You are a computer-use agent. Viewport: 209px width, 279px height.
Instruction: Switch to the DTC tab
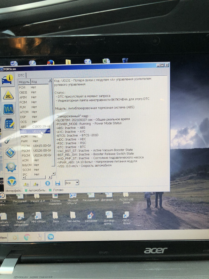(21, 75)
